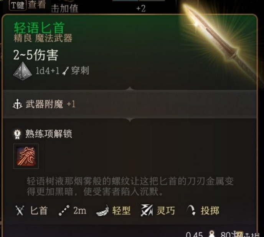Click the weapon enchantment icon
The width and height of the screenshot is (264, 237).
pyautogui.click(x=17, y=104)
